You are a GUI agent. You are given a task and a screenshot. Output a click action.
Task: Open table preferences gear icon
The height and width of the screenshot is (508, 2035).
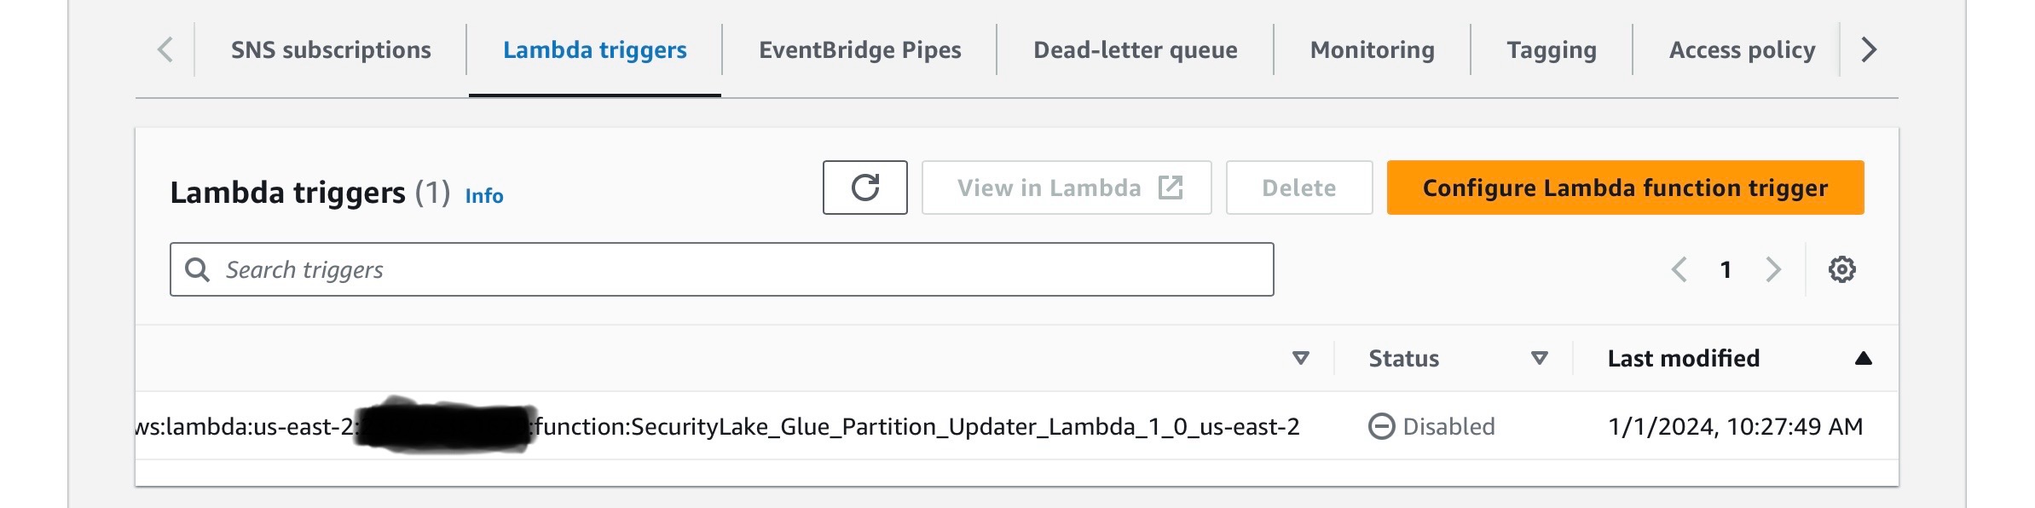1841,269
